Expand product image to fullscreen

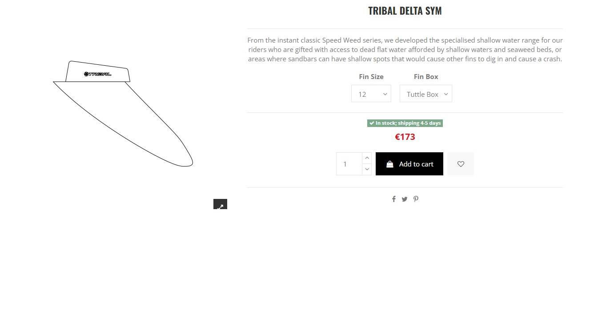pyautogui.click(x=220, y=205)
